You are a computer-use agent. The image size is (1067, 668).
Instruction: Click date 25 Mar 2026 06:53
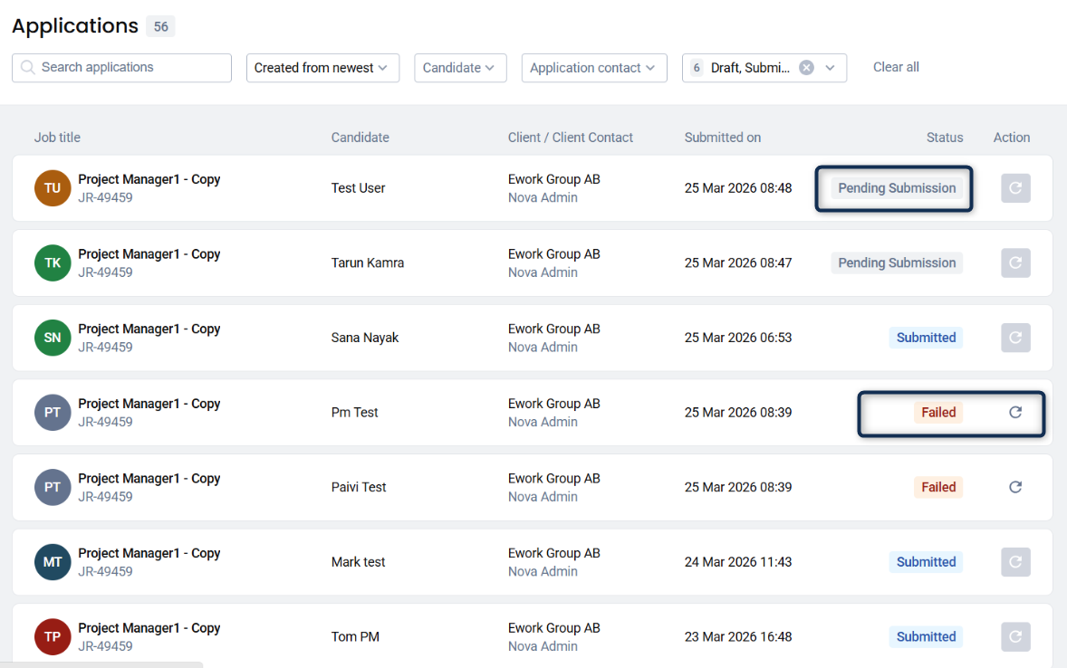coord(738,339)
